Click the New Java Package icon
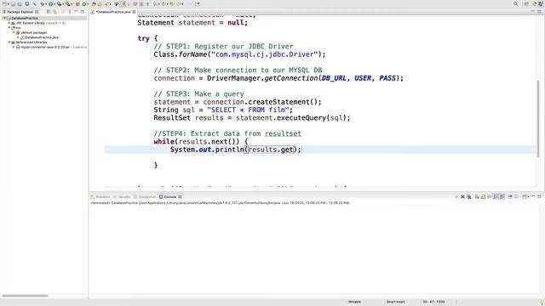Viewport: 545px width, 306px height. point(77,4)
